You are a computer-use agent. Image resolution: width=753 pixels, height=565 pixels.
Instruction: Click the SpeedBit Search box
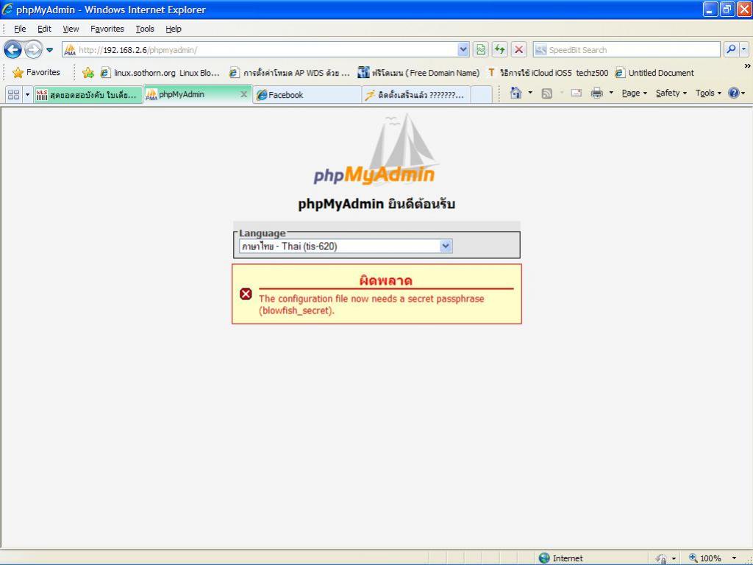coord(627,49)
